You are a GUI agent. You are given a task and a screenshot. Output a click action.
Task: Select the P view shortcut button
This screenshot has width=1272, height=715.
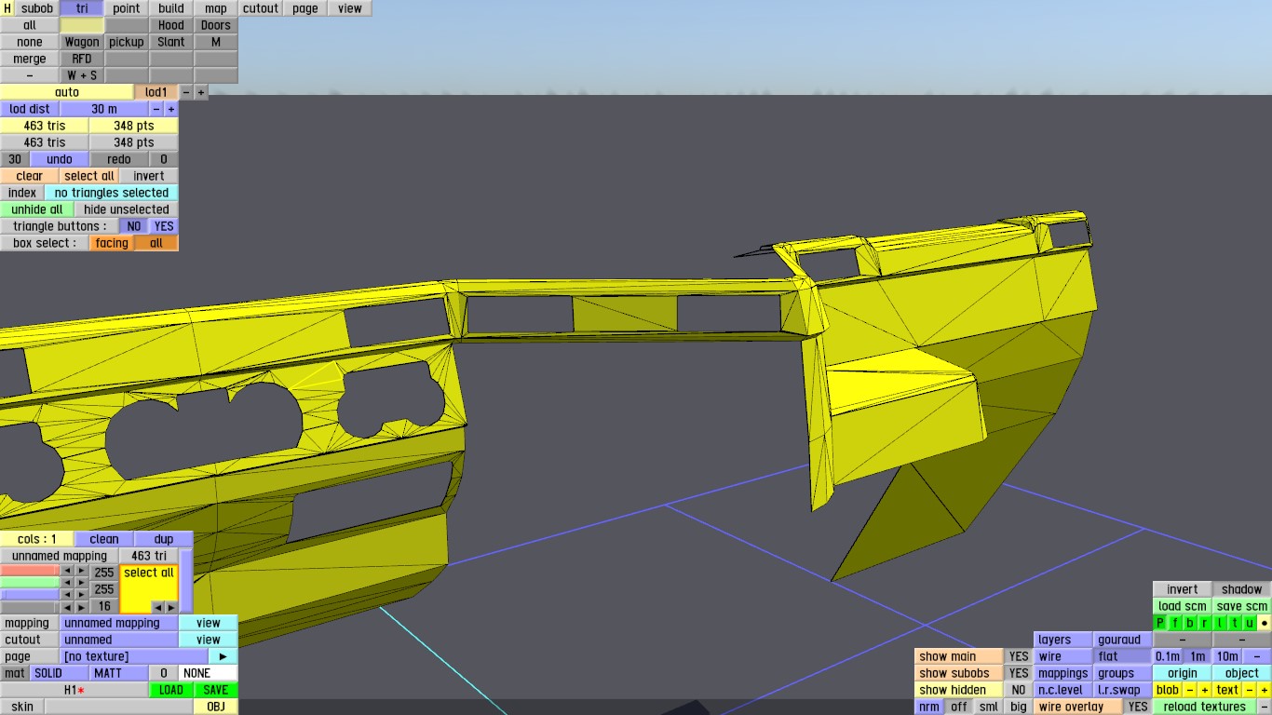(x=1160, y=623)
